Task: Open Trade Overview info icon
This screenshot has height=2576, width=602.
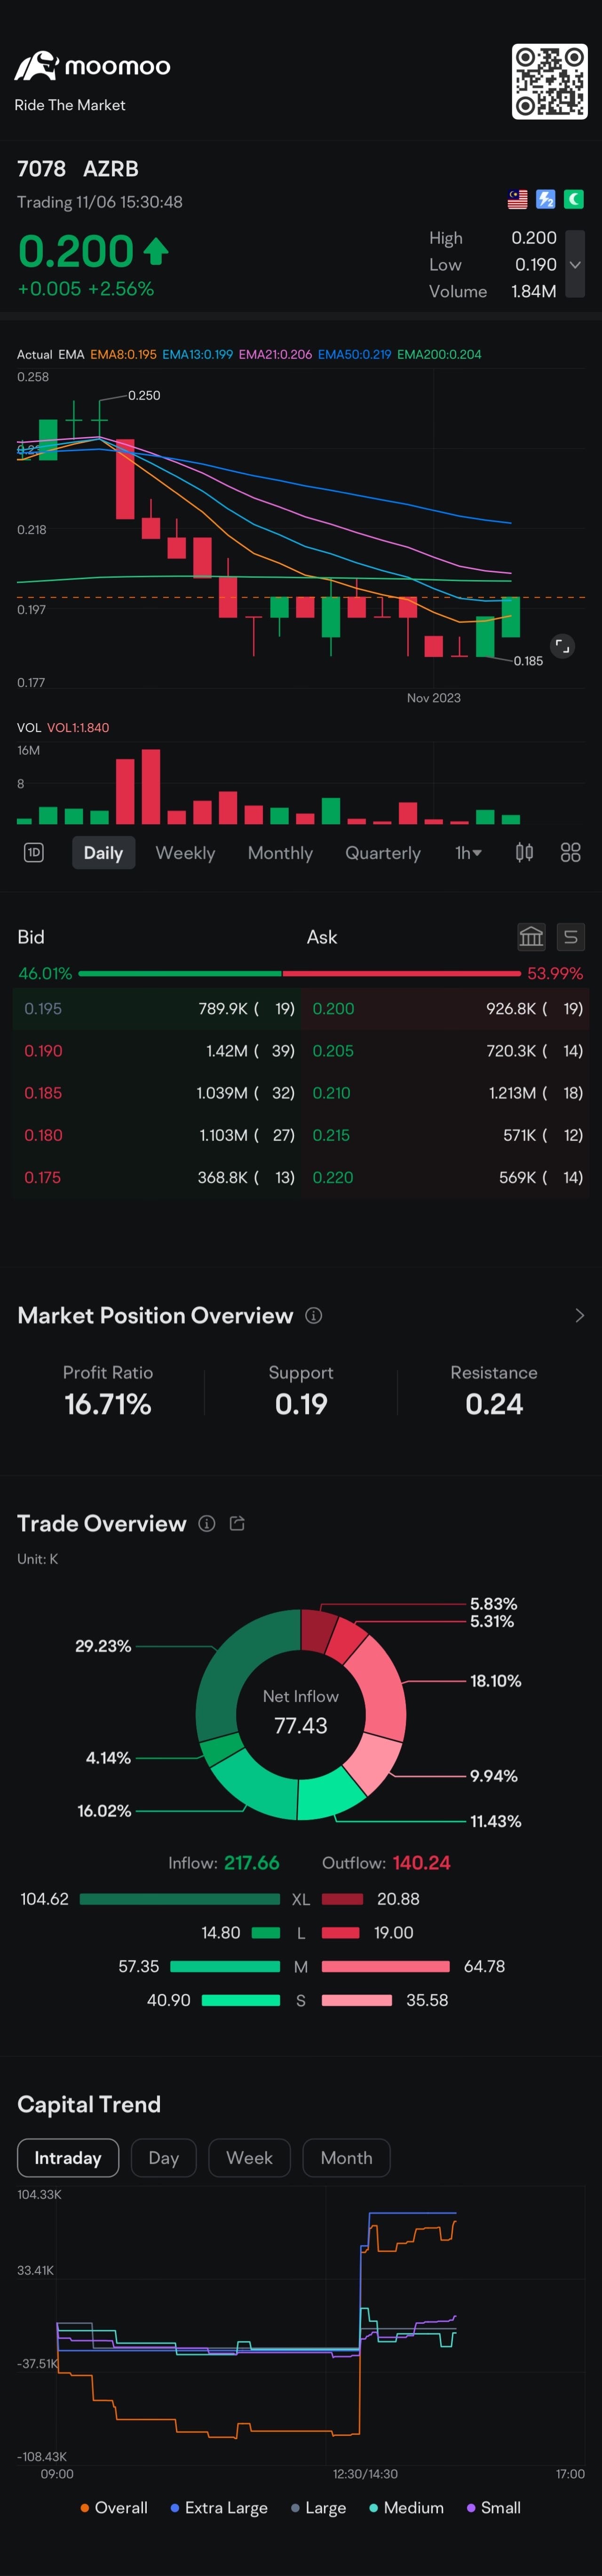Action: [x=206, y=1524]
